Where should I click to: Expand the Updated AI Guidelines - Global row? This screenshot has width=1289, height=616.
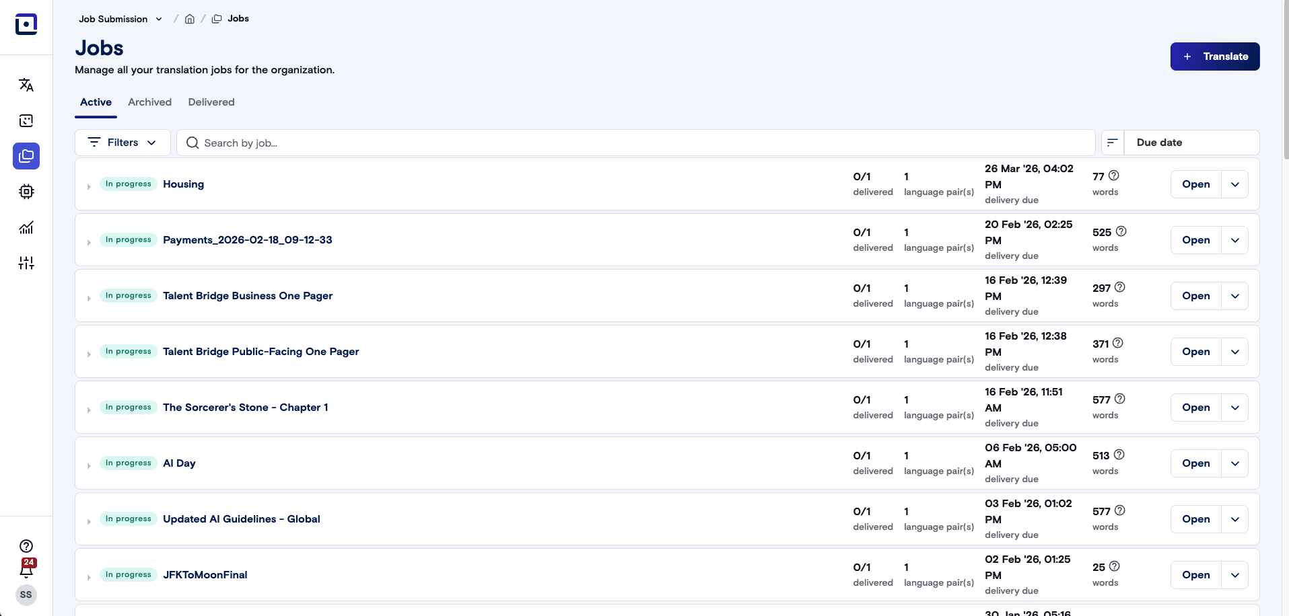(89, 521)
